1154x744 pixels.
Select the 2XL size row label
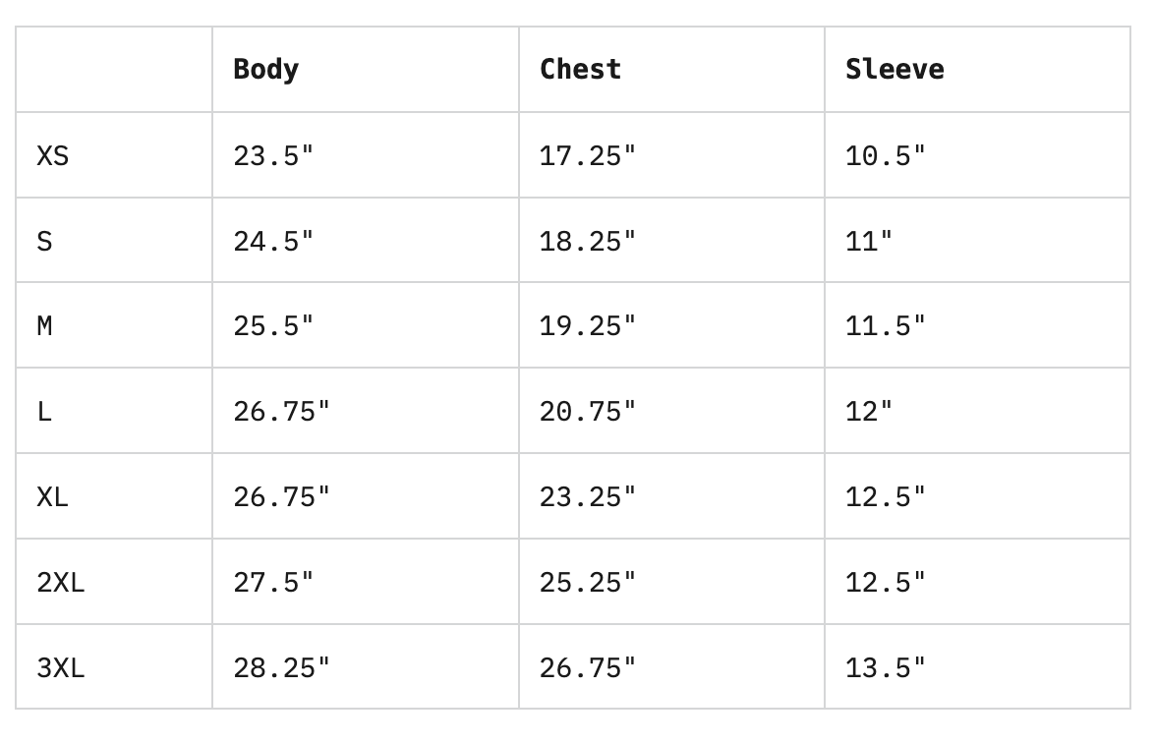(x=61, y=583)
